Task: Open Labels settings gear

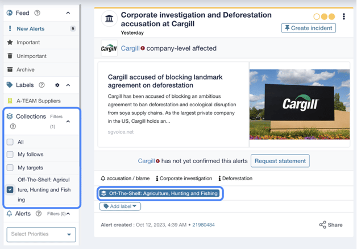Action: tap(57, 85)
